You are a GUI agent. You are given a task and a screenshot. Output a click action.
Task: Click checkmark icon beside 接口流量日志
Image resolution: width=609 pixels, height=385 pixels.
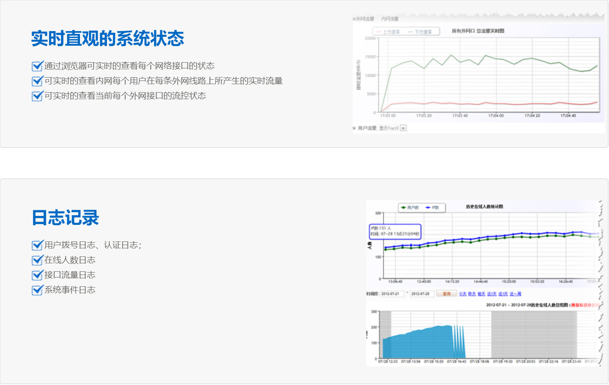click(x=37, y=275)
